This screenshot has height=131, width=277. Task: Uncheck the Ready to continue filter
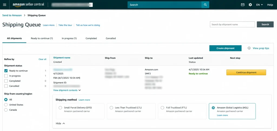click(6, 71)
